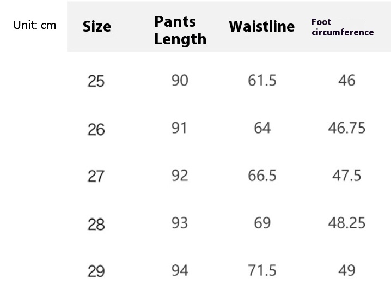Viewport: 391px width, 290px height.
Task: Click waistline value 64
Action: click(x=262, y=128)
